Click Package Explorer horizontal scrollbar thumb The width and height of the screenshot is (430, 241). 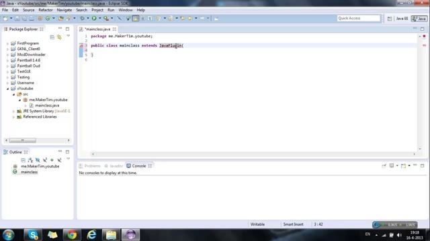pos(23,141)
